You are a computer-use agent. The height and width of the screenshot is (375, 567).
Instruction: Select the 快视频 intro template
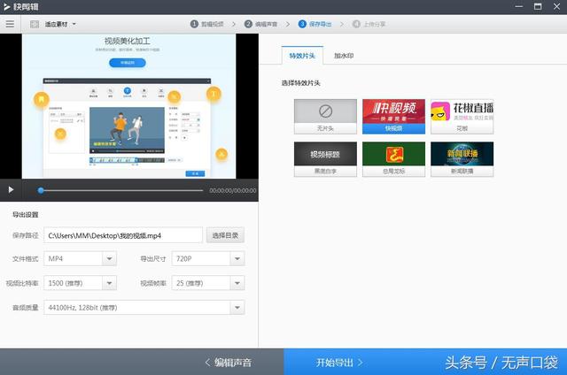pyautogui.click(x=393, y=115)
